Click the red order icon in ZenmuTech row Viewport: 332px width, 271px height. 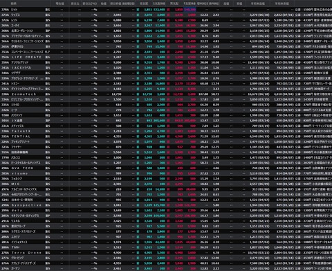[168, 94]
